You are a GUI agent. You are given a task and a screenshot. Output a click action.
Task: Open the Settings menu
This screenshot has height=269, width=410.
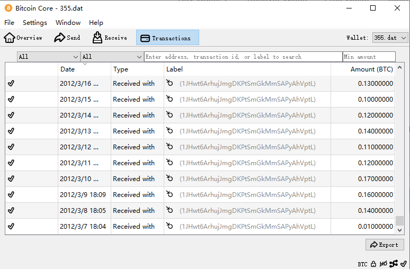pos(35,23)
